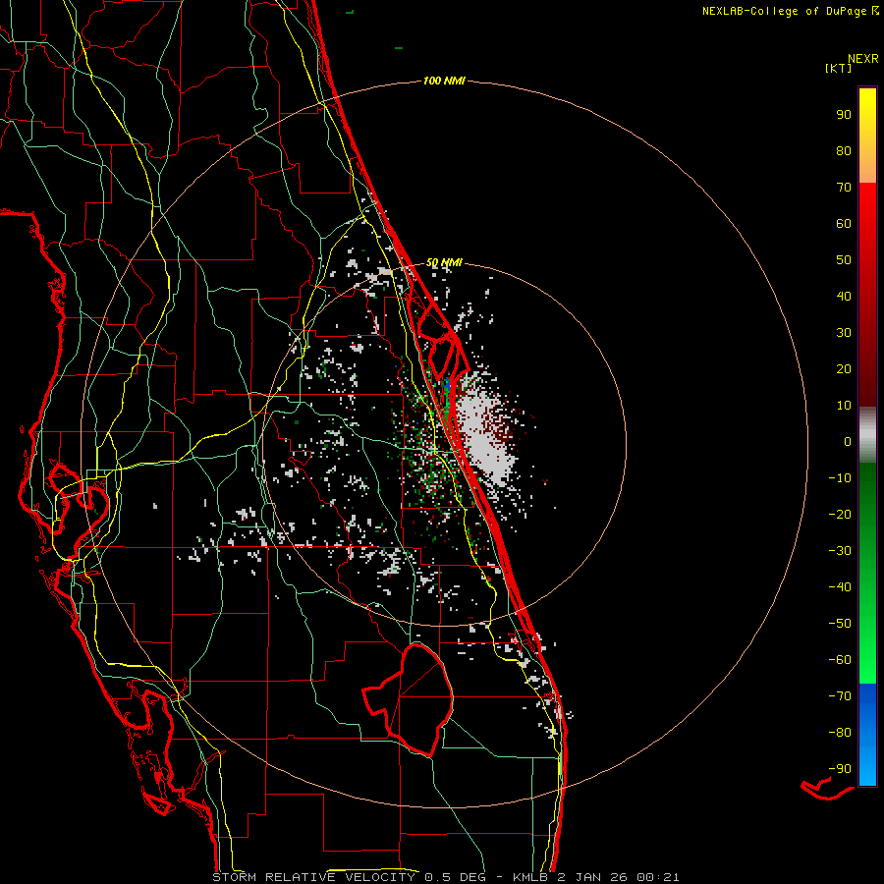Select the positive 90 scale label
This screenshot has height=884, width=884.
tap(844, 115)
